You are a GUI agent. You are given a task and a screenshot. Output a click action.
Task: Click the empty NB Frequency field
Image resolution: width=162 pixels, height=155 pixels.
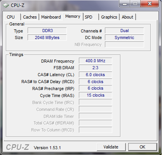[x=124, y=44]
